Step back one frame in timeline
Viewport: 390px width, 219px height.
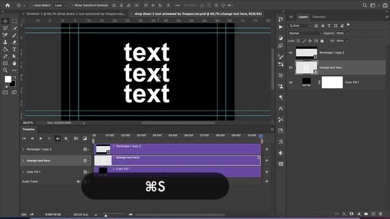click(x=32, y=139)
